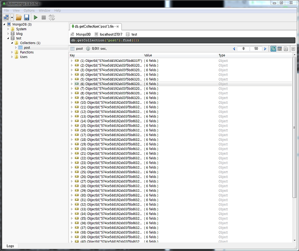This screenshot has height=251, width=299.
Task: Click the skip value field showing 0
Action: 243,49
